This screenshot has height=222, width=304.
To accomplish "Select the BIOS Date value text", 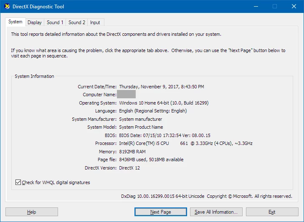I will coord(165,135).
